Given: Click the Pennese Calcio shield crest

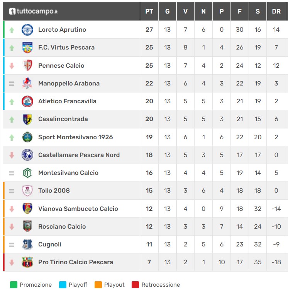Looking at the screenshot, I should (27, 65).
